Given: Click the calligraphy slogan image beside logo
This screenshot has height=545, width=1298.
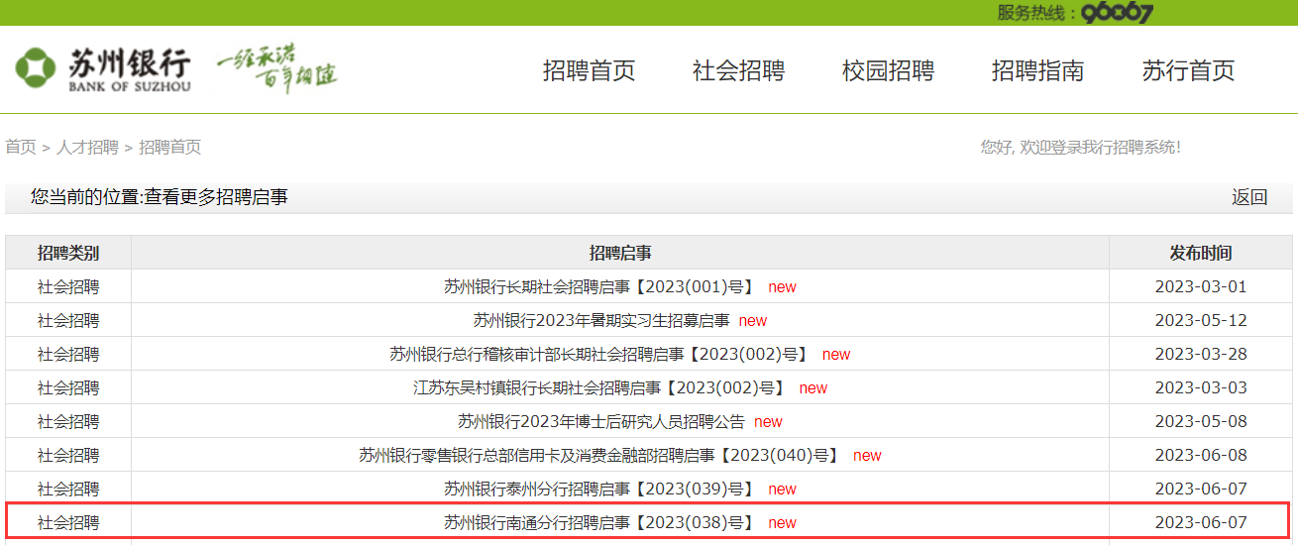Looking at the screenshot, I should [277, 68].
